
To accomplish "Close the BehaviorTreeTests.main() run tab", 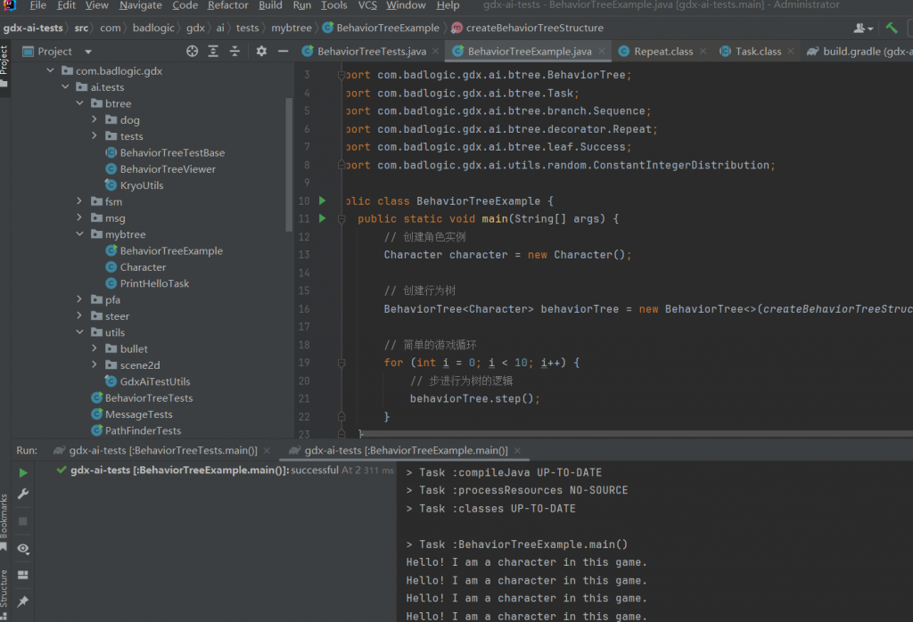I will tap(268, 451).
